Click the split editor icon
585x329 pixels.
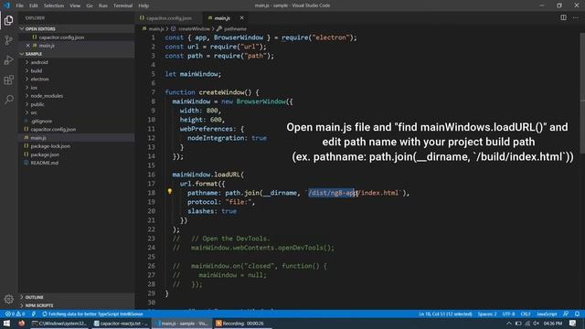pyautogui.click(x=563, y=17)
